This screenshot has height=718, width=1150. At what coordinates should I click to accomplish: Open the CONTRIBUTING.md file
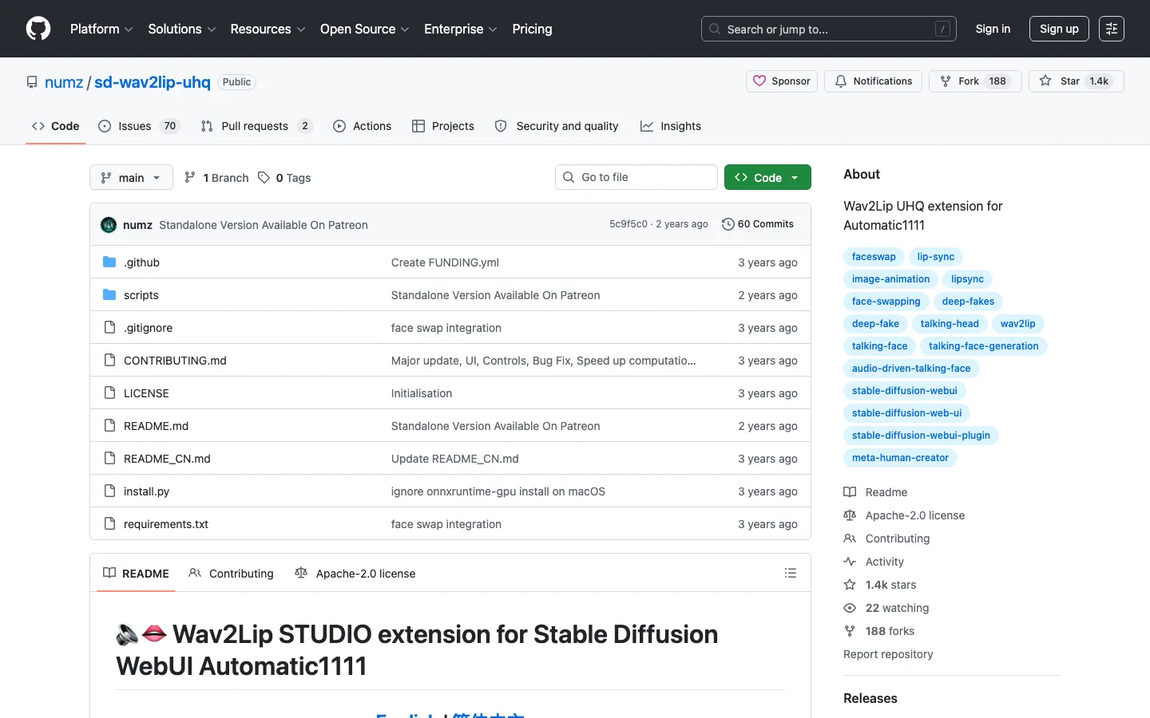(x=175, y=361)
